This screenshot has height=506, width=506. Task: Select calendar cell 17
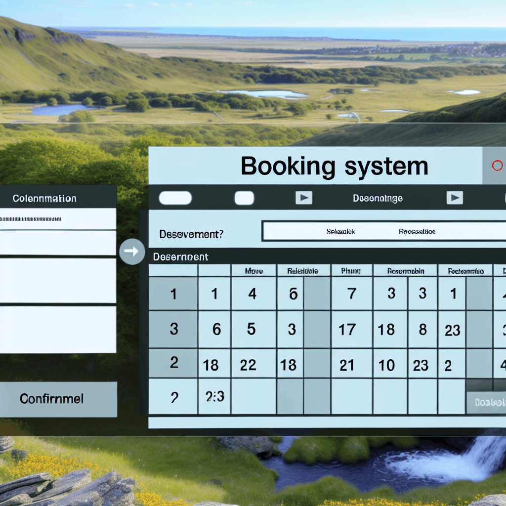click(x=352, y=330)
